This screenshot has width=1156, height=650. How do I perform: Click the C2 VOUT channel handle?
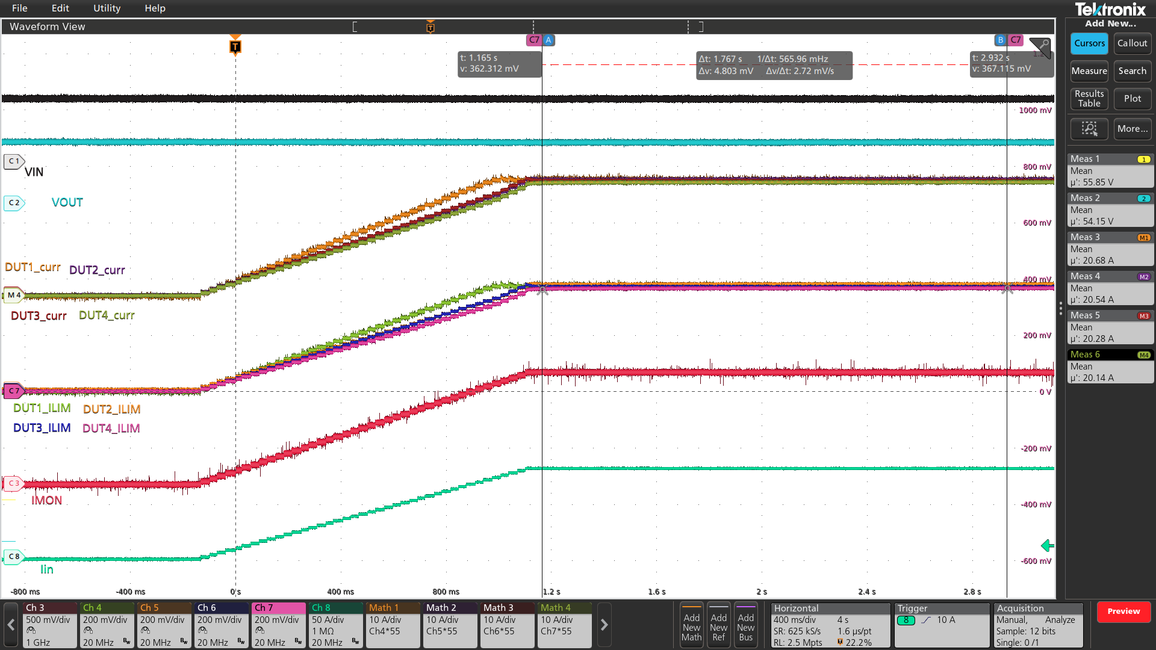[13, 203]
